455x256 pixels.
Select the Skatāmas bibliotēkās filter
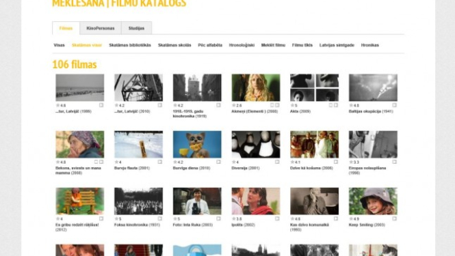pyautogui.click(x=130, y=45)
